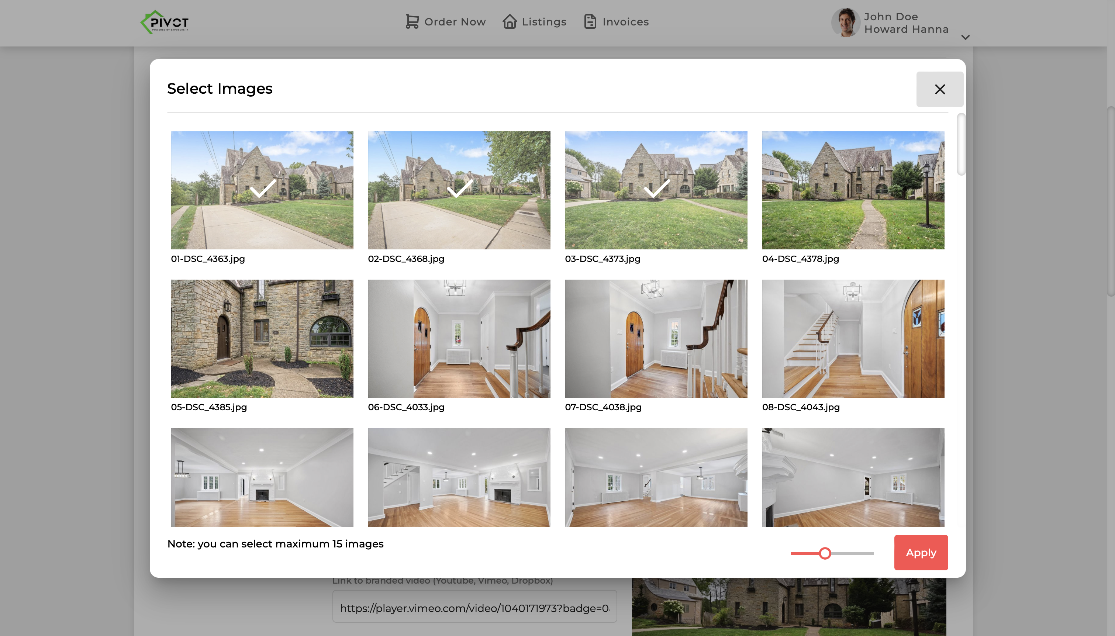1115x636 pixels.
Task: Pick the staircase image 08-DSC_4043.jpg
Action: coord(853,339)
